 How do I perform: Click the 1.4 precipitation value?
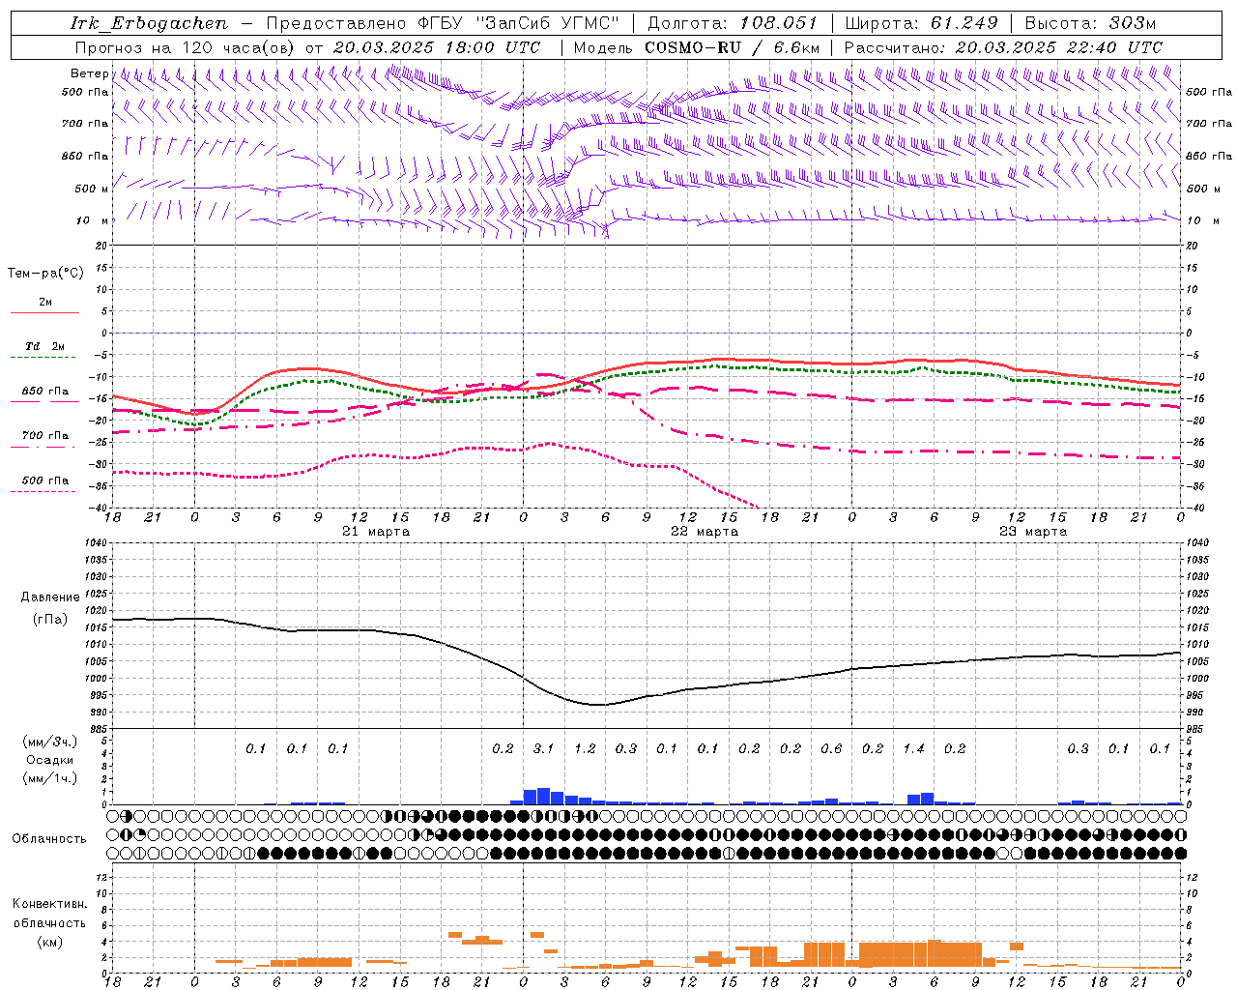pos(913,748)
